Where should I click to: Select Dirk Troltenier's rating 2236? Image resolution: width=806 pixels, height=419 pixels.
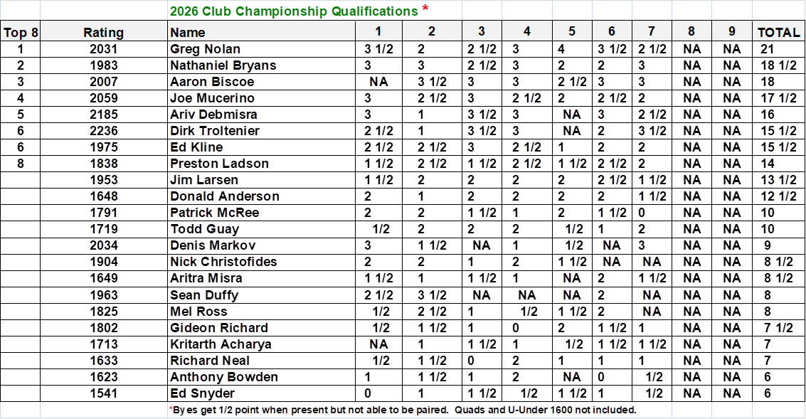point(103,131)
